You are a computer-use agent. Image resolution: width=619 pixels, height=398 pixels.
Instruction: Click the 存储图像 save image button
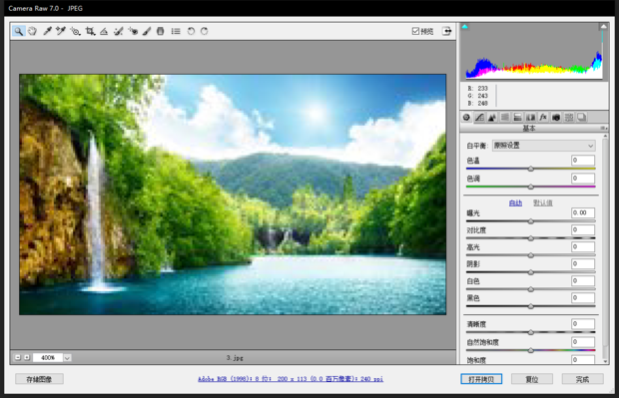point(39,379)
